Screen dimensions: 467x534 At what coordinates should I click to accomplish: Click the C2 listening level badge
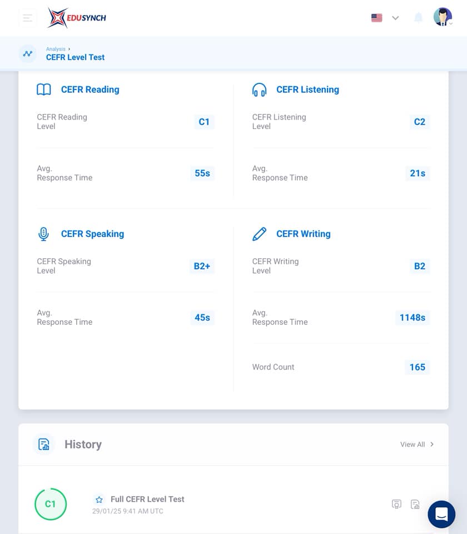tap(420, 122)
